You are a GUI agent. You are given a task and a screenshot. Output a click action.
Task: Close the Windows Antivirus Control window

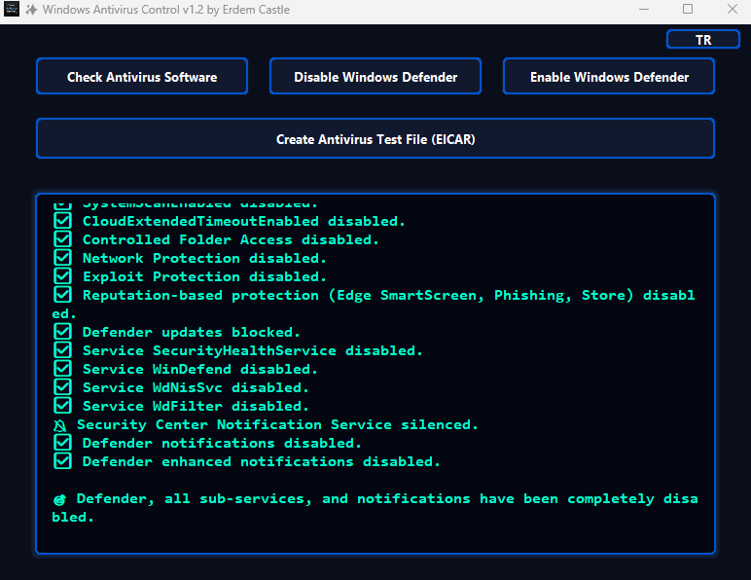tap(733, 9)
